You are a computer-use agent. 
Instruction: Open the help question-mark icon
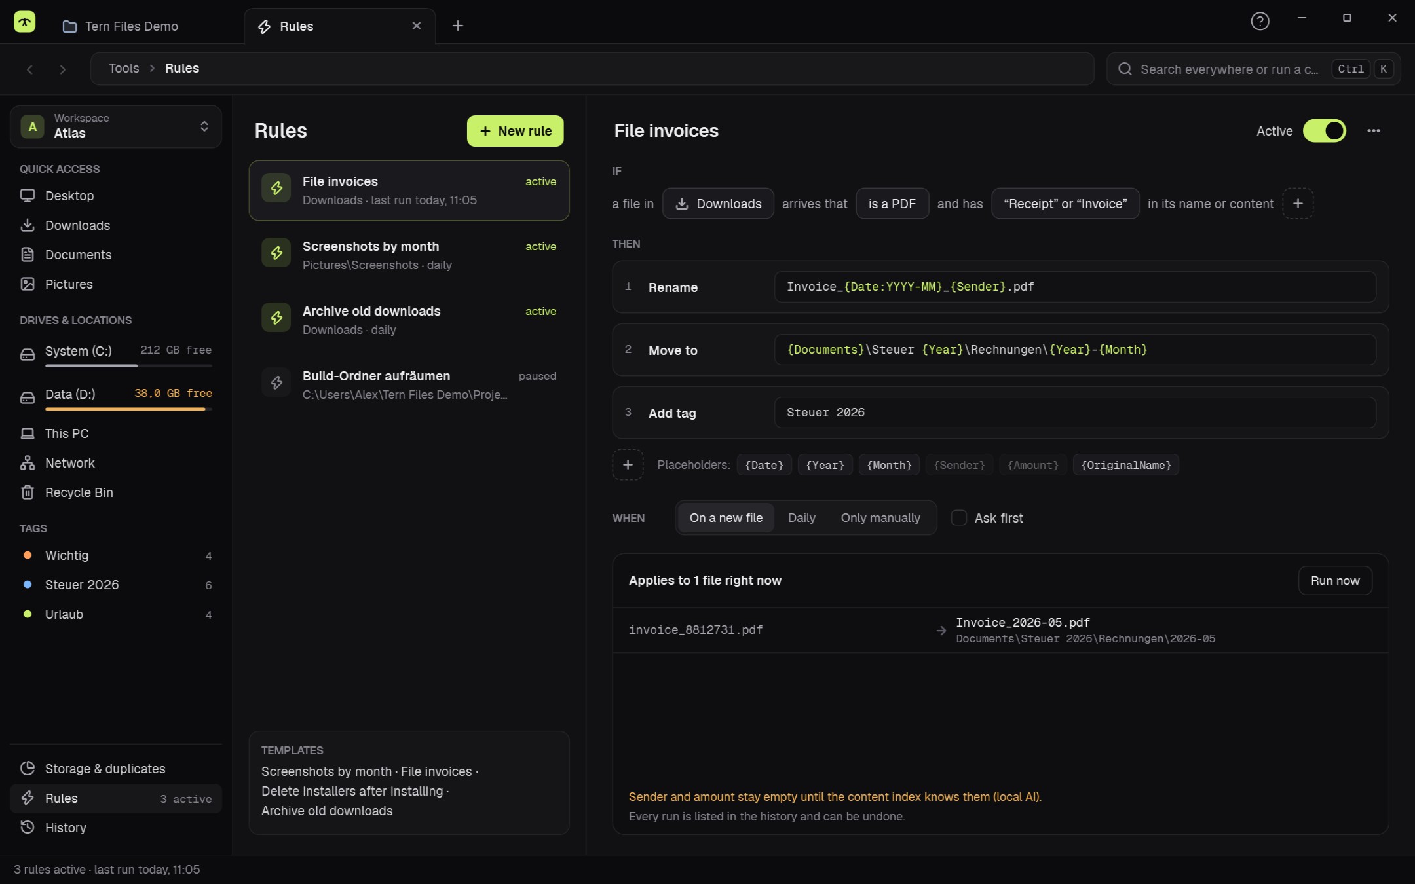pos(1260,22)
